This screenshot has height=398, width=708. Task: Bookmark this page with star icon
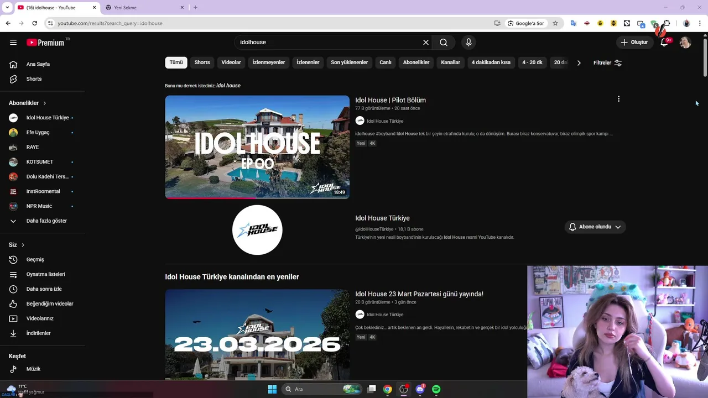pos(555,23)
